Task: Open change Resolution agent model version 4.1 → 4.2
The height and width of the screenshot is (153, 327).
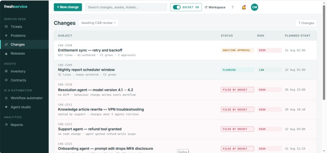Action: pyautogui.click(x=95, y=90)
